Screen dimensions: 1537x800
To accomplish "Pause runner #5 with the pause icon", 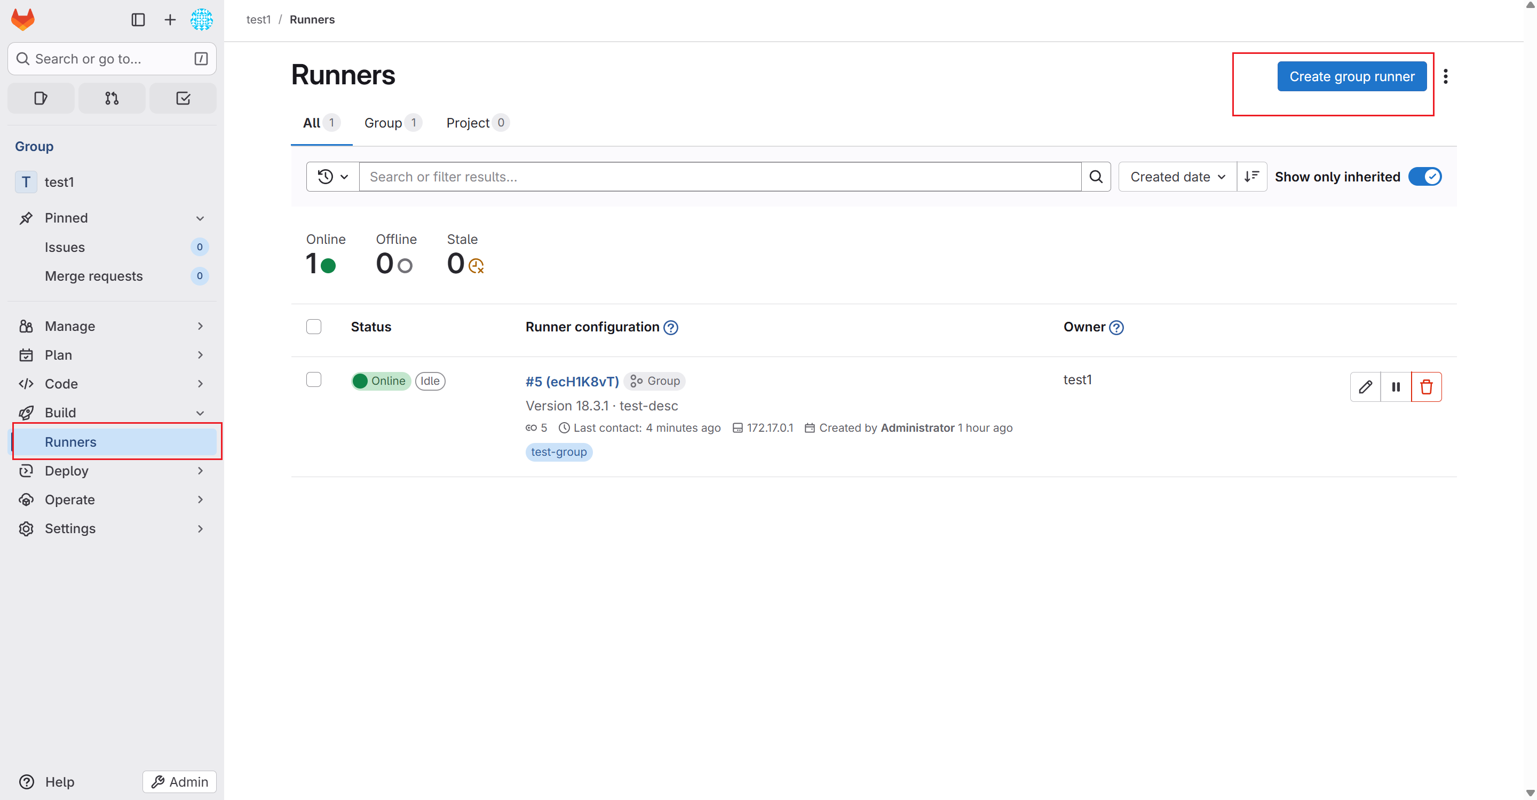I will pos(1396,387).
